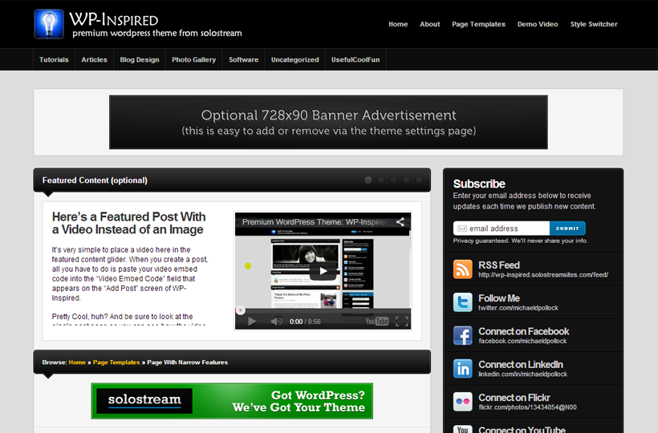658x433 pixels.
Task: Click the Flickr icon in sidebar
Action: [462, 402]
